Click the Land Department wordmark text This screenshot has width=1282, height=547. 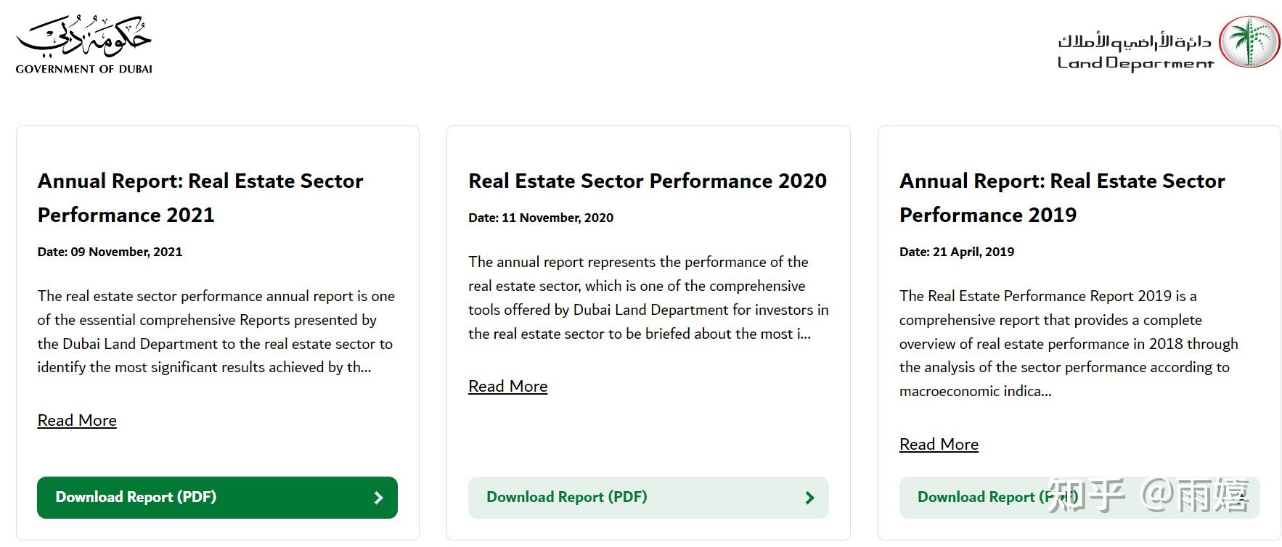click(x=1135, y=52)
